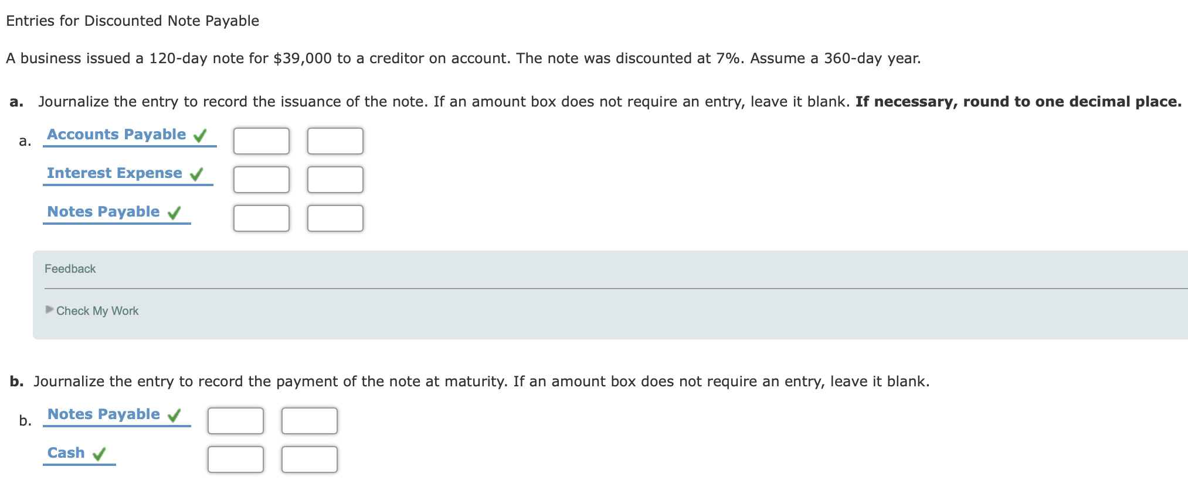This screenshot has height=487, width=1188.
Task: Open the Notes Payable selector in part b
Action: 104,414
